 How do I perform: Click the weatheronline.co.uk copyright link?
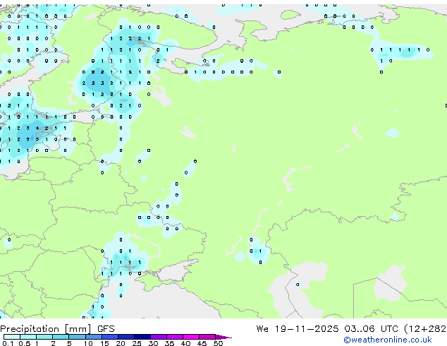pyautogui.click(x=388, y=340)
